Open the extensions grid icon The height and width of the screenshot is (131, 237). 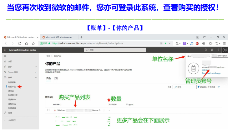coord(203,44)
